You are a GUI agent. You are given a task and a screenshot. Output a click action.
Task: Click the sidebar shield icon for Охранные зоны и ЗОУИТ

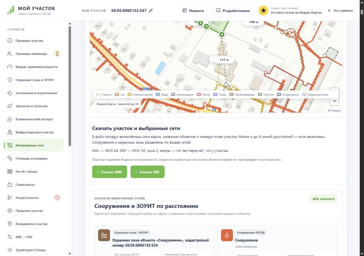[10, 80]
